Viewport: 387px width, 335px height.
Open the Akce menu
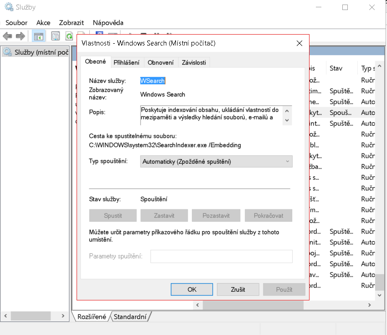click(x=43, y=22)
